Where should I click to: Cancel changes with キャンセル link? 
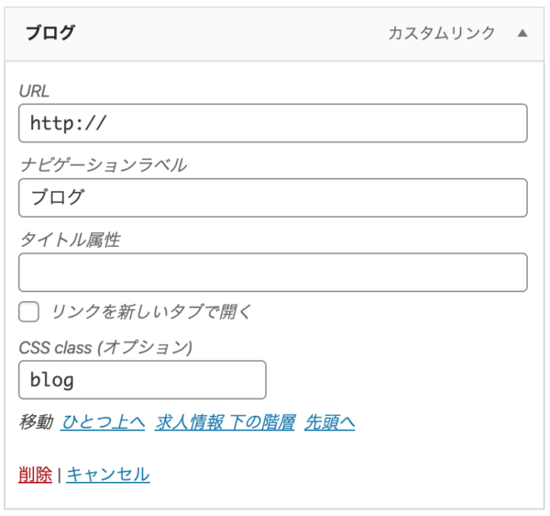tap(107, 475)
